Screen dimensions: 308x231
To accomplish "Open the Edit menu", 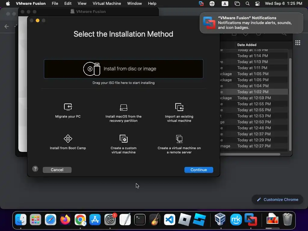I will [x=68, y=3].
